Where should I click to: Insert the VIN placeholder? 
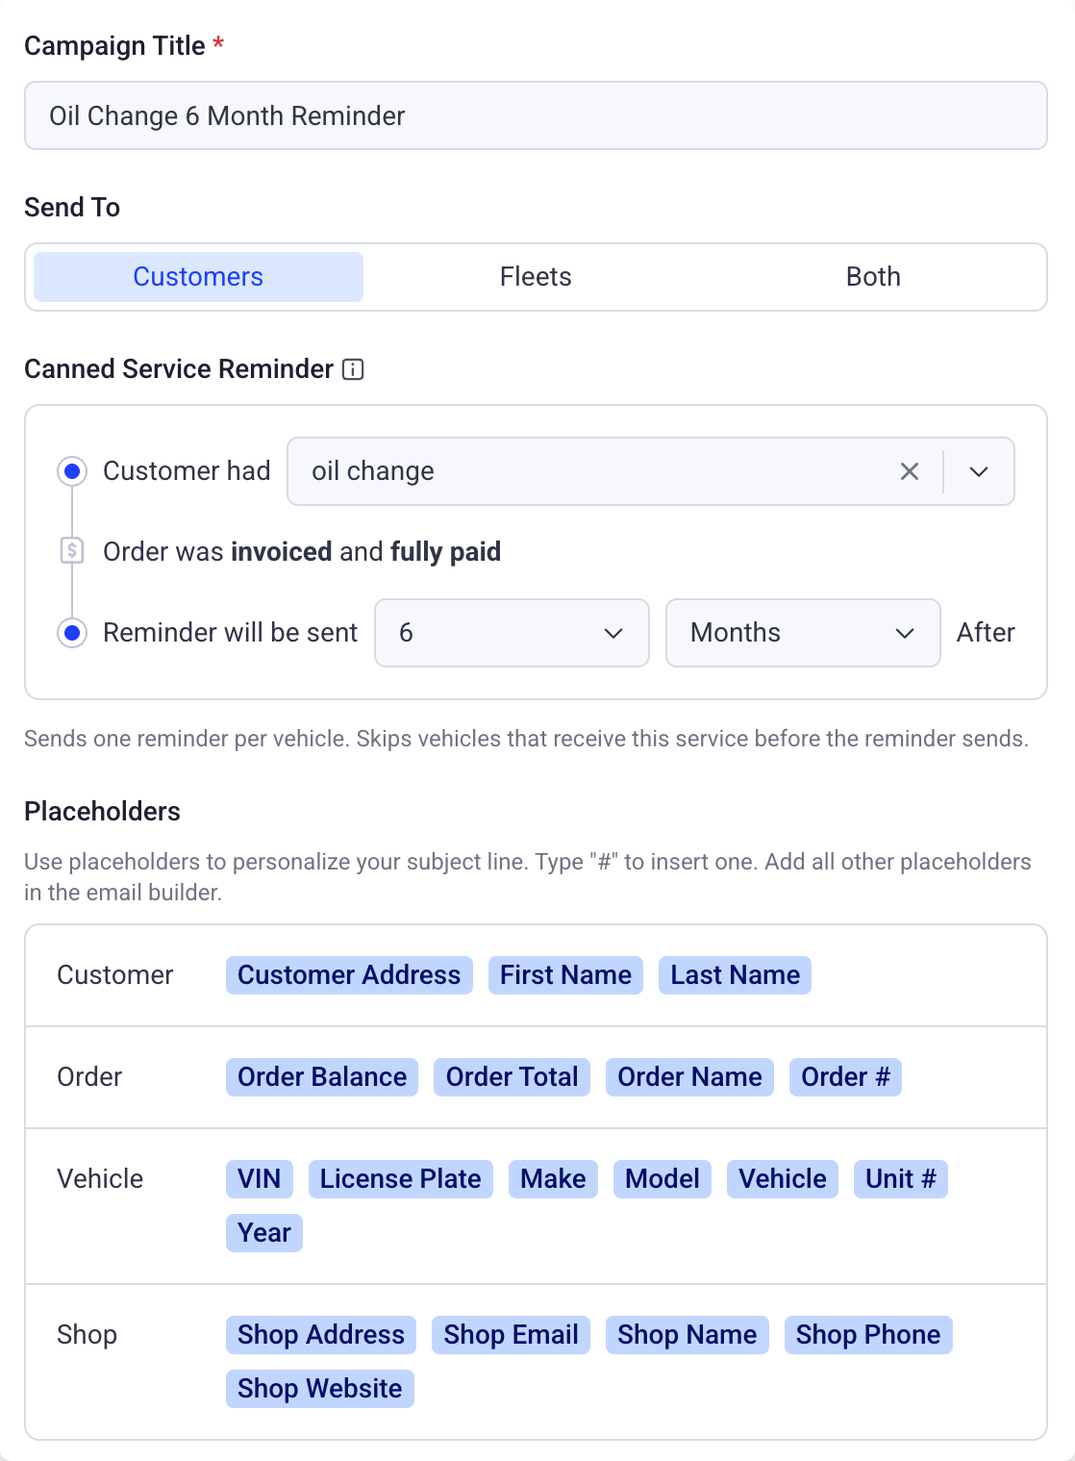259,1179
